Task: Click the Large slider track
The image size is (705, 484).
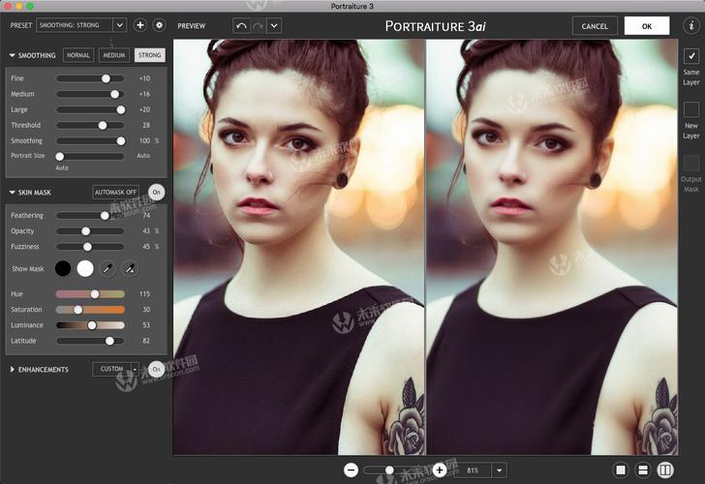Action: (x=90, y=109)
